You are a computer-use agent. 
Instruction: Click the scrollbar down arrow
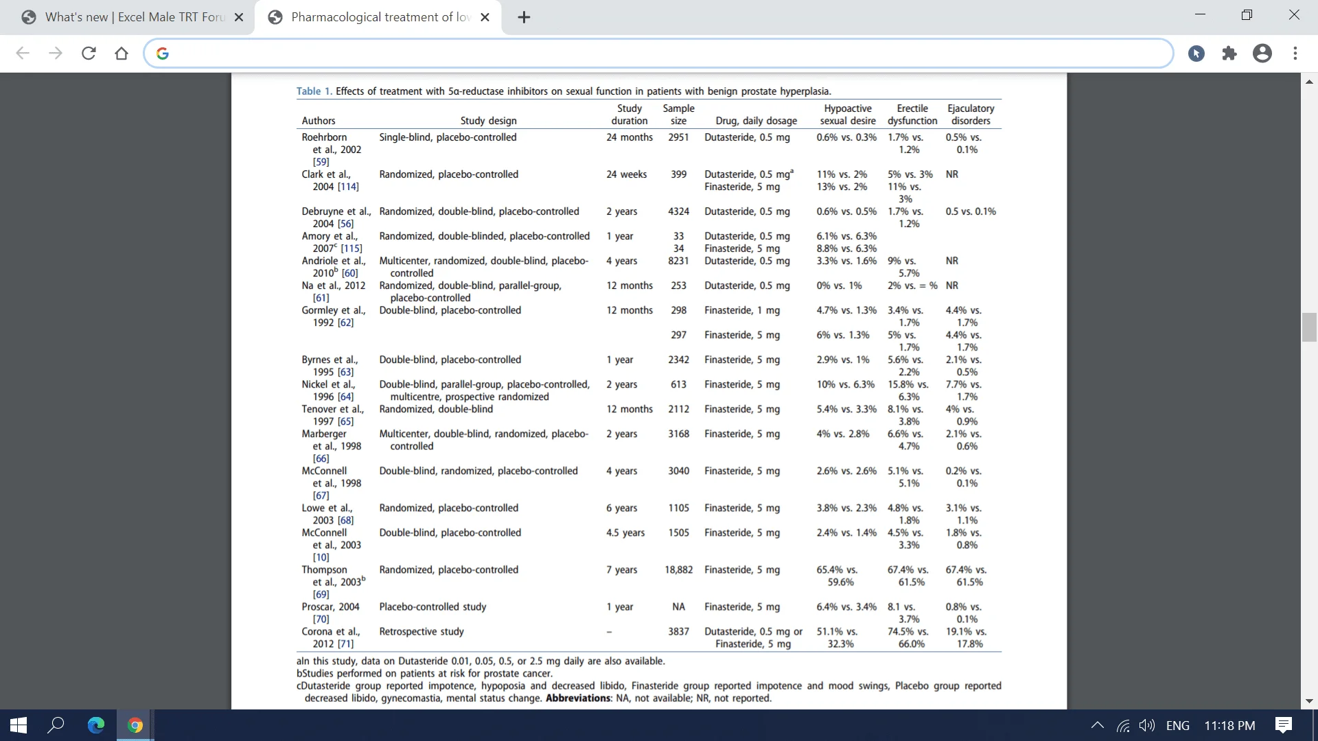[1309, 701]
